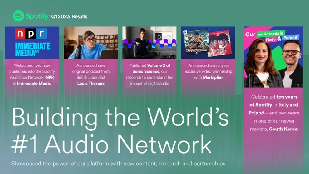The image size is (309, 174).
Task: Click the Immediate Media Co logo
Action: click(x=33, y=50)
